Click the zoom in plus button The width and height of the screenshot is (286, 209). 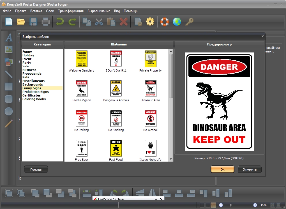click(x=255, y=205)
